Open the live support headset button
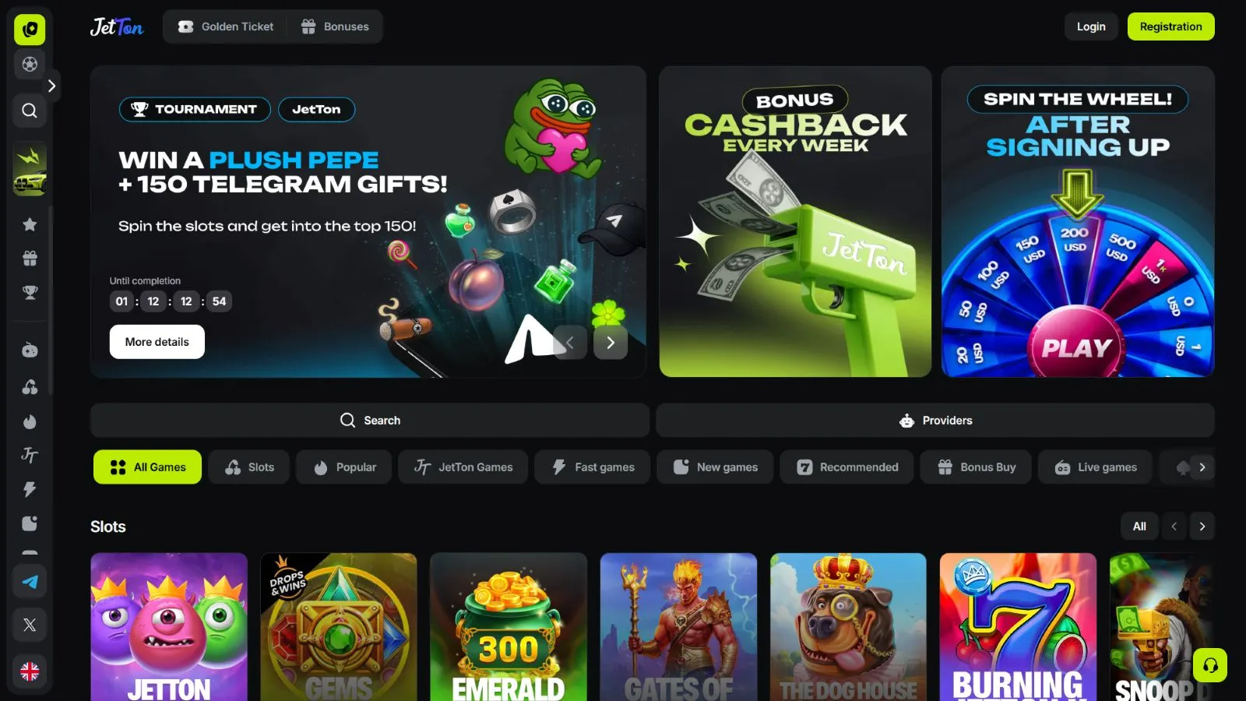This screenshot has width=1246, height=701. point(1210,665)
